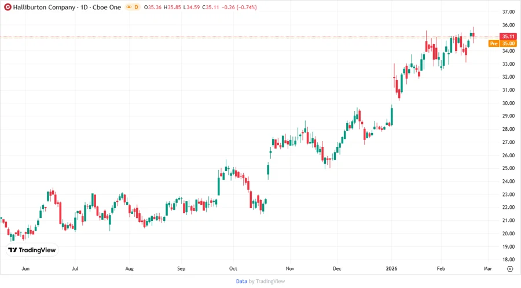Click the 22.00 price axis label

click(508, 207)
